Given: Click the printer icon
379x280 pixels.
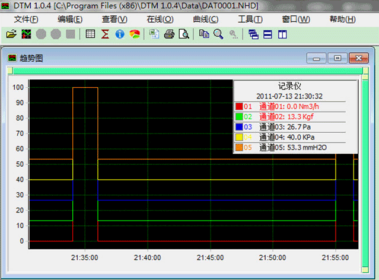Looking at the screenshot, I should (169, 34).
